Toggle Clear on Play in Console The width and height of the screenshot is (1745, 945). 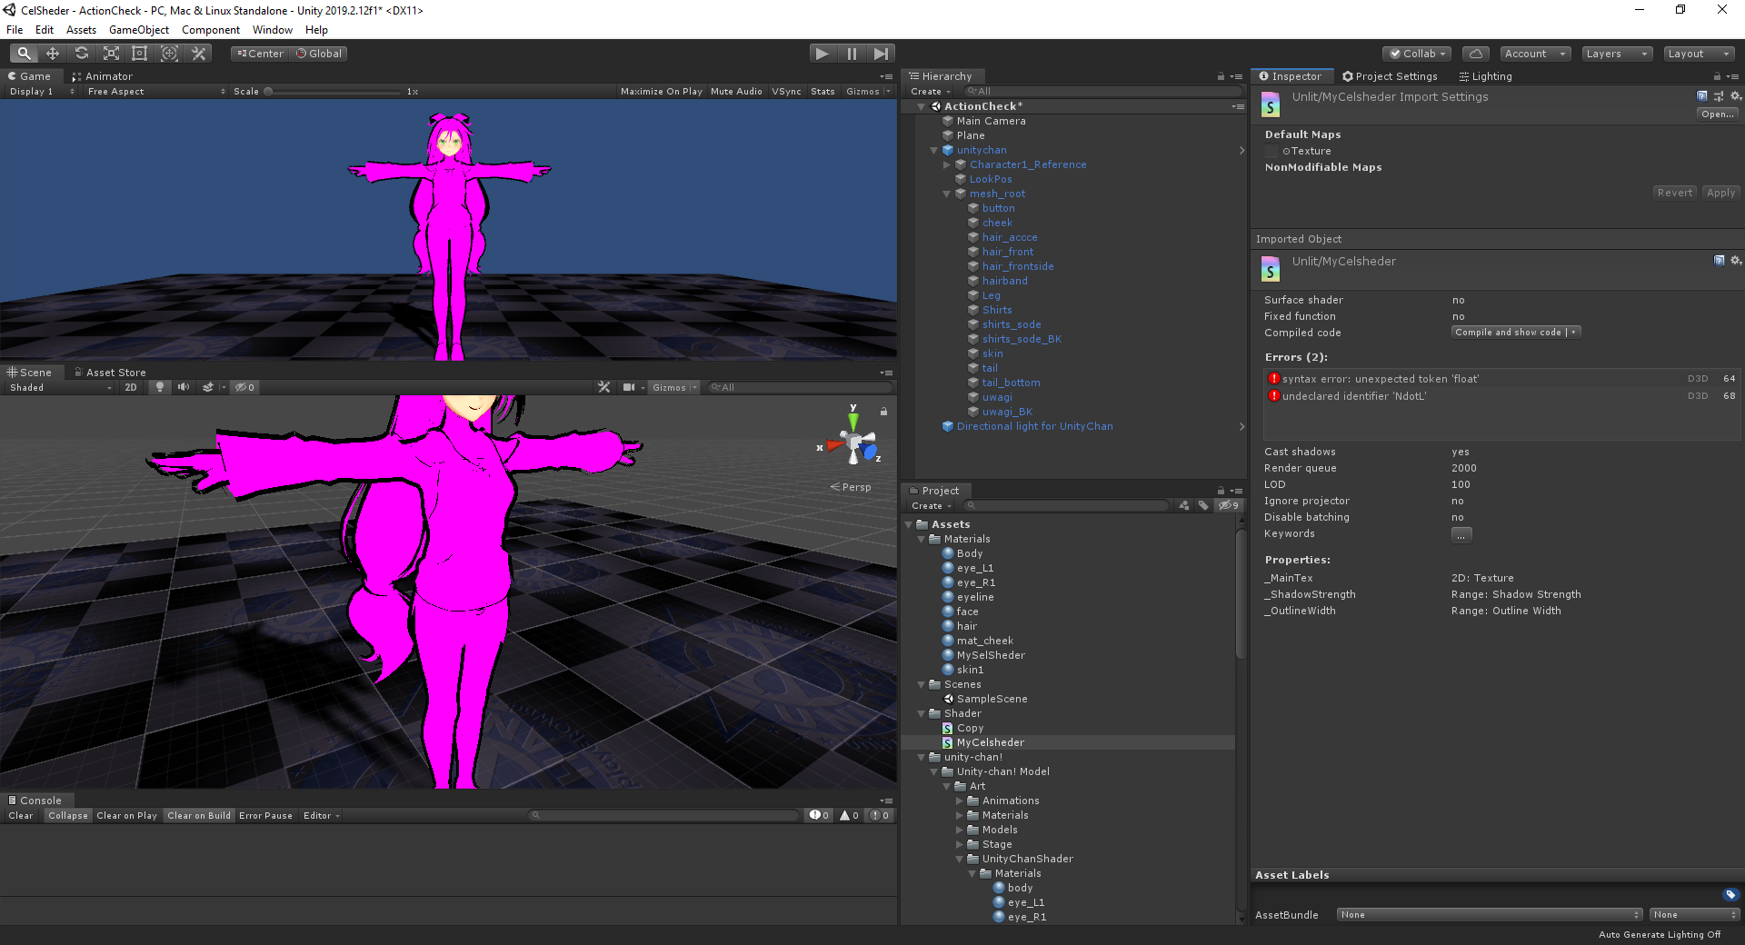coord(126,816)
